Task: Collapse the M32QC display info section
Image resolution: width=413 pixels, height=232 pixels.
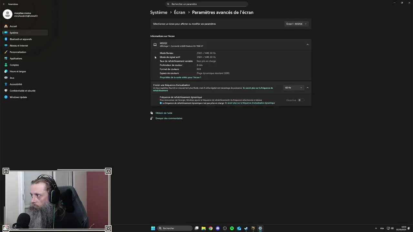Action: 307,44
